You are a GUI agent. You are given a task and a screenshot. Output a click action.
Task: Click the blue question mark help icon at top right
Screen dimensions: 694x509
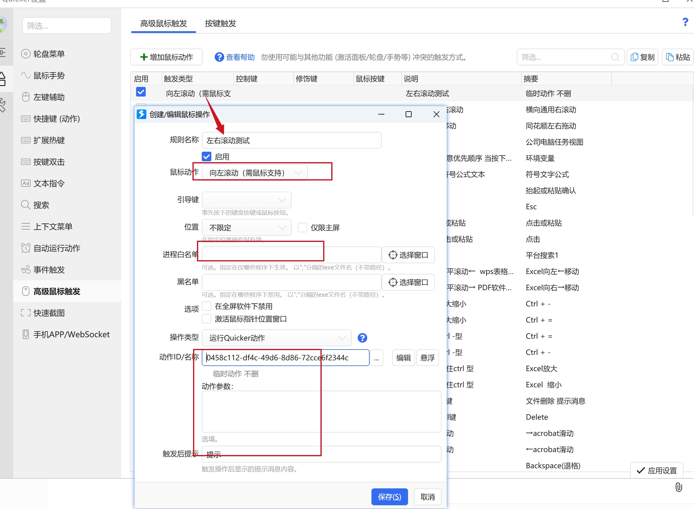click(685, 22)
